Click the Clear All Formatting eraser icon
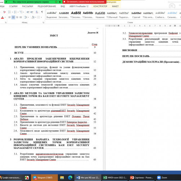 (x=4, y=12)
